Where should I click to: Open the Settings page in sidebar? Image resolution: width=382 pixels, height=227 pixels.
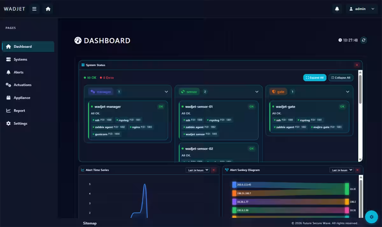coord(28,123)
